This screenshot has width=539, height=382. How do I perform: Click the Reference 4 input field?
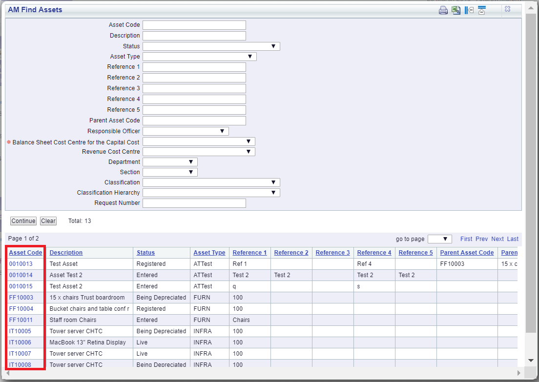coord(194,99)
